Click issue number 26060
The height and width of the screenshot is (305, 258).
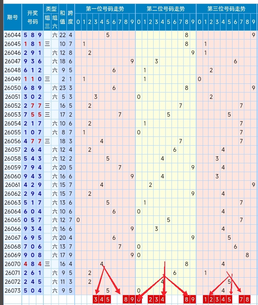(12, 176)
